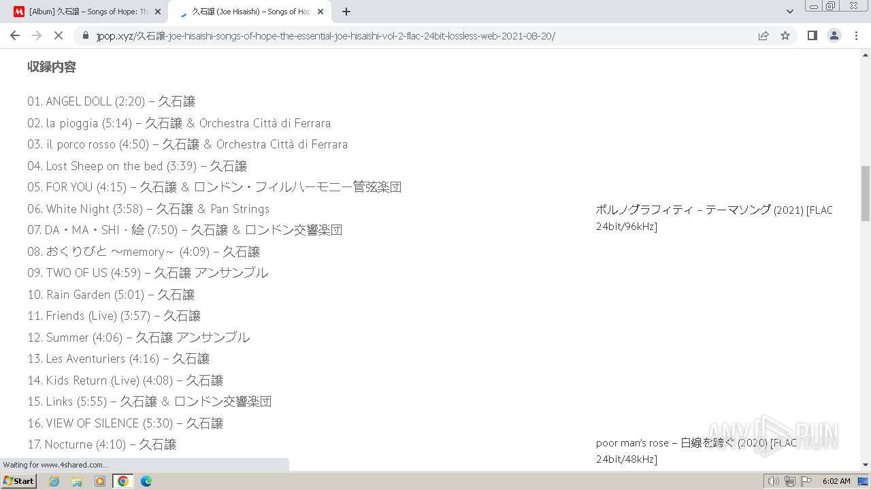Select track 14. Kids Return (Live)
The height and width of the screenshot is (490, 871).
125,380
